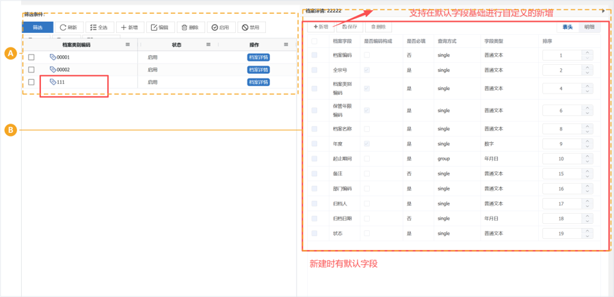The width and height of the screenshot is (614, 297).
Task: Click the 保存 save button
Action: [x=349, y=27]
